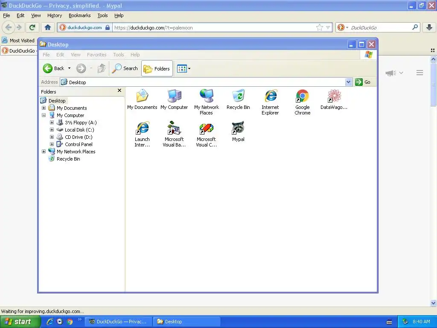Click the Explorer Back arrow button
This screenshot has width=437, height=328.
pyautogui.click(x=53, y=68)
